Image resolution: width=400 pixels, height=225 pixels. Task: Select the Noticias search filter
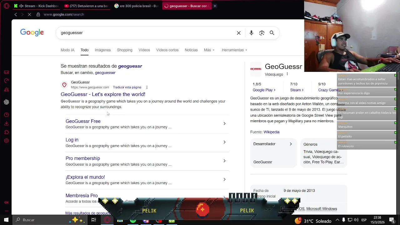[191, 50]
